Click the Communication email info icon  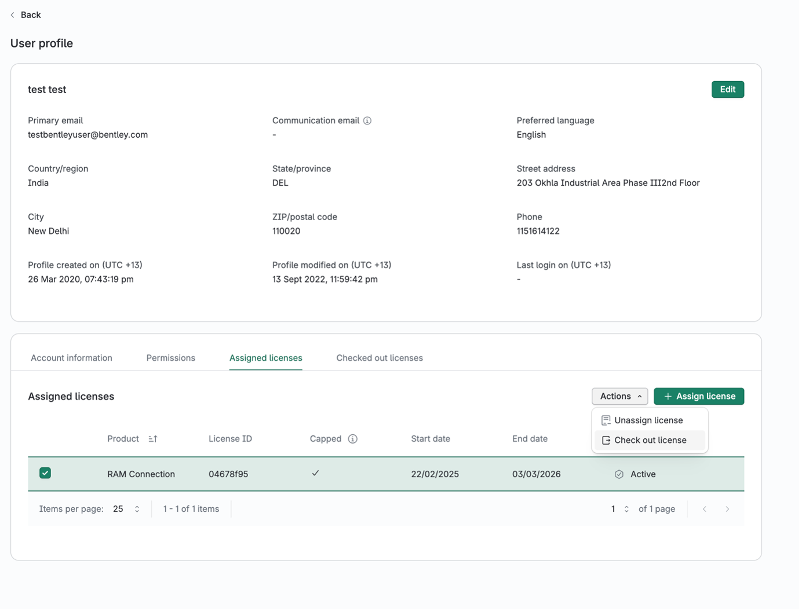[x=367, y=120]
